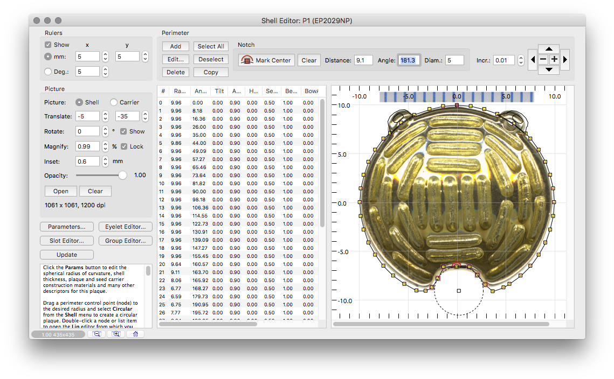Click Select All in the Perimeter panel
Screen dimensions: 614x379
tap(210, 46)
